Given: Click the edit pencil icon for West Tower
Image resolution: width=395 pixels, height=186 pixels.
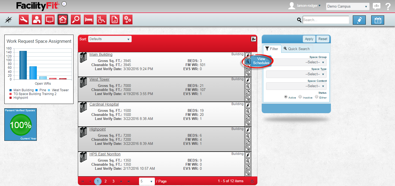Looking at the screenshot, I should tap(248, 80).
